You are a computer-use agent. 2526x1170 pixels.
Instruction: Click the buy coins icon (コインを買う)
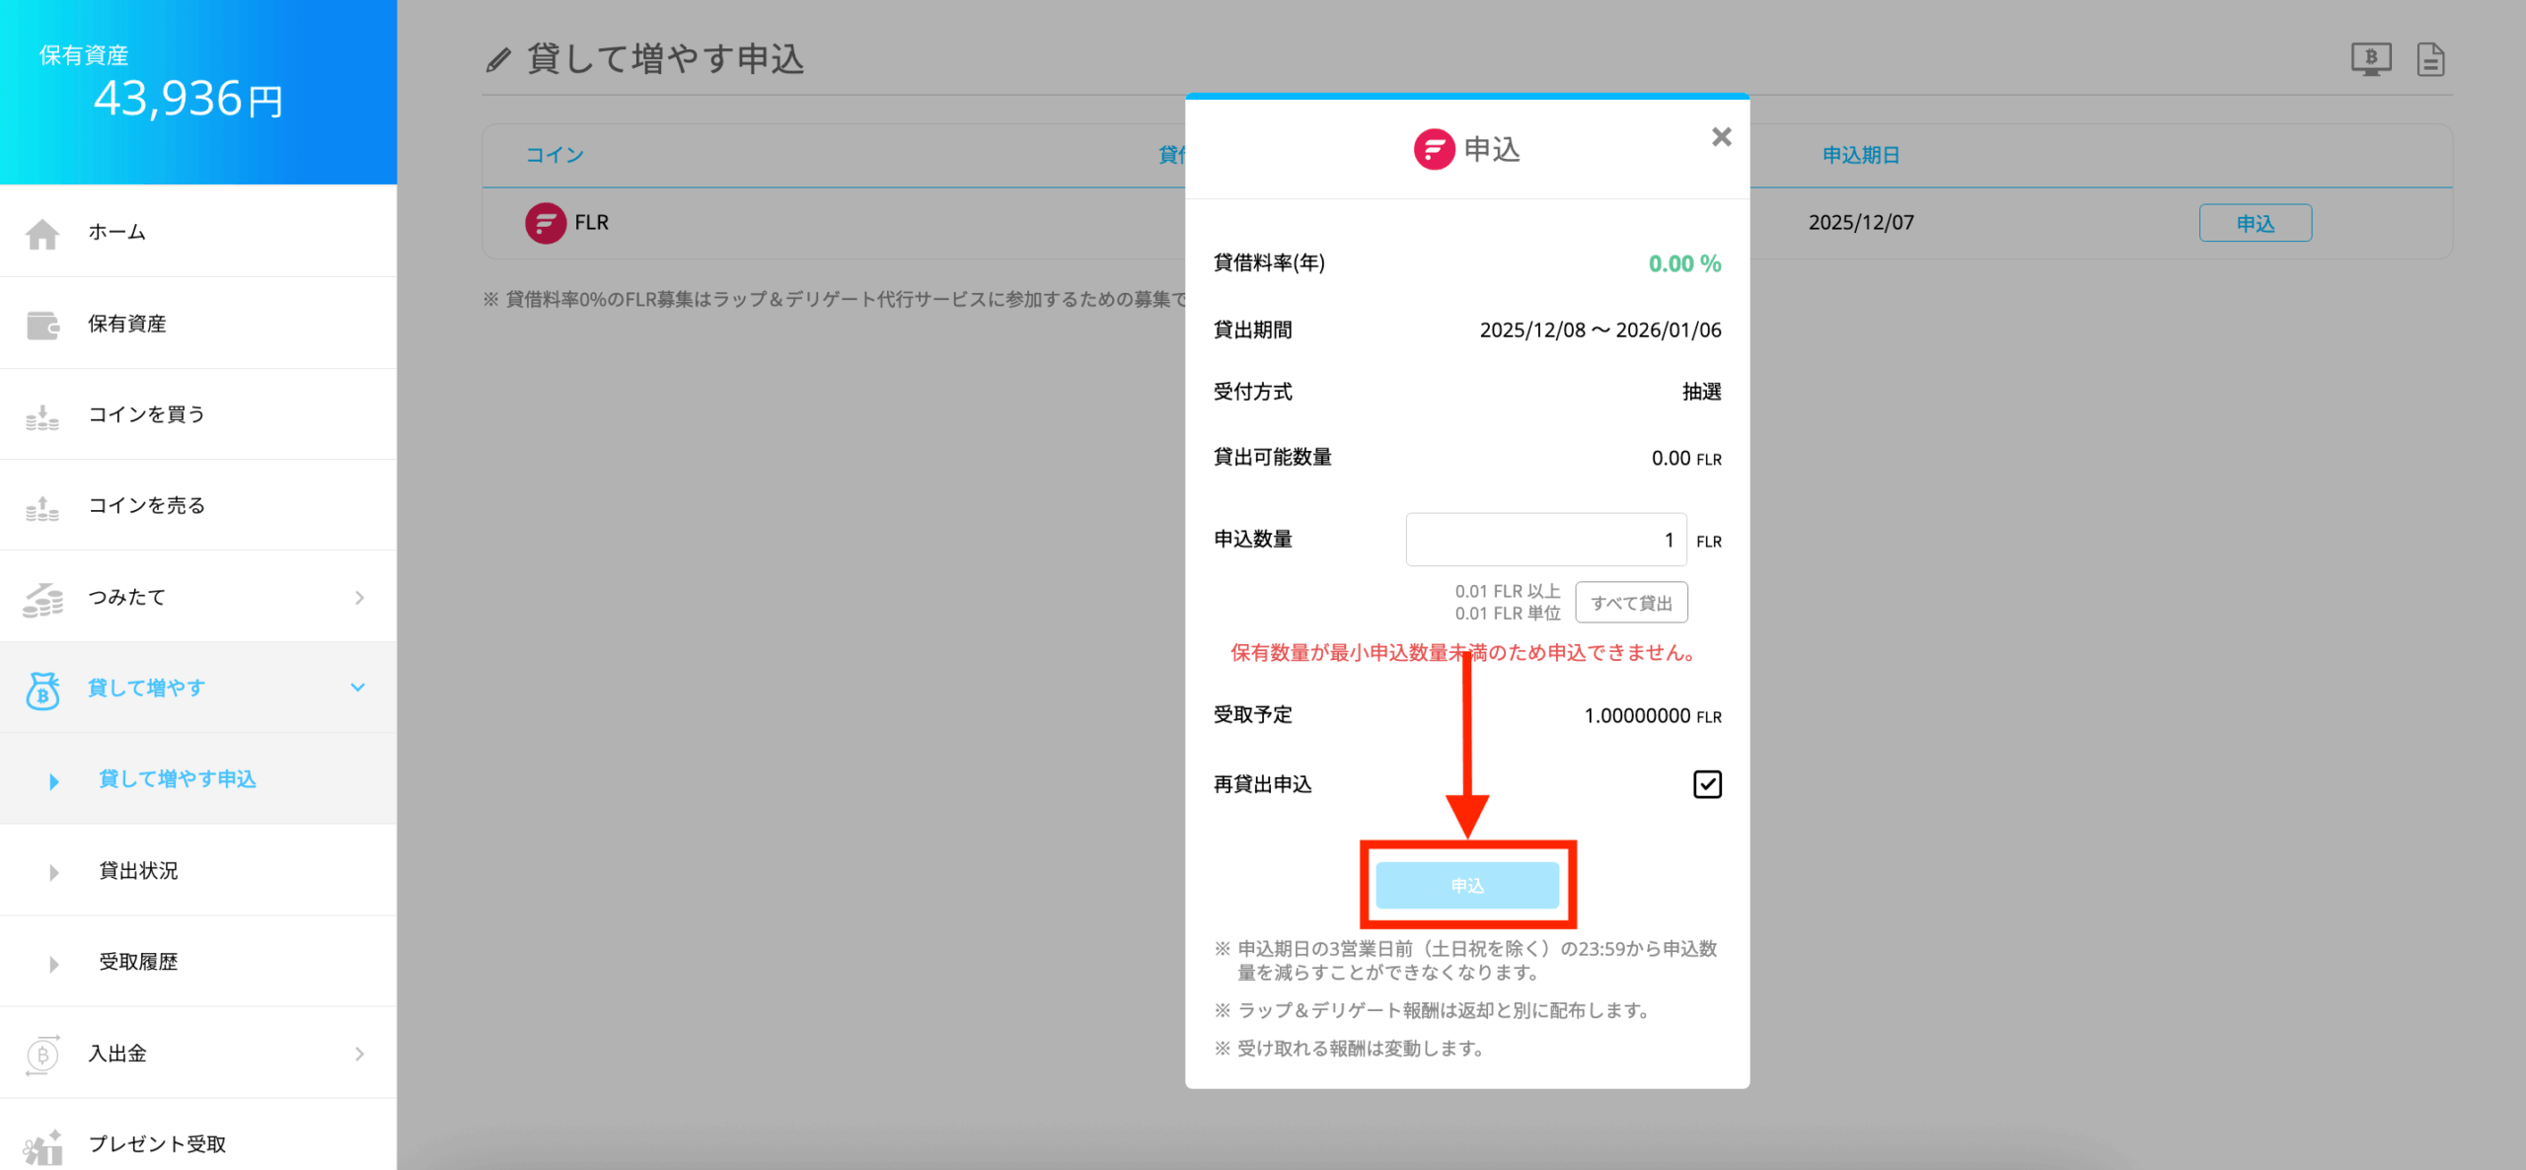coord(42,416)
